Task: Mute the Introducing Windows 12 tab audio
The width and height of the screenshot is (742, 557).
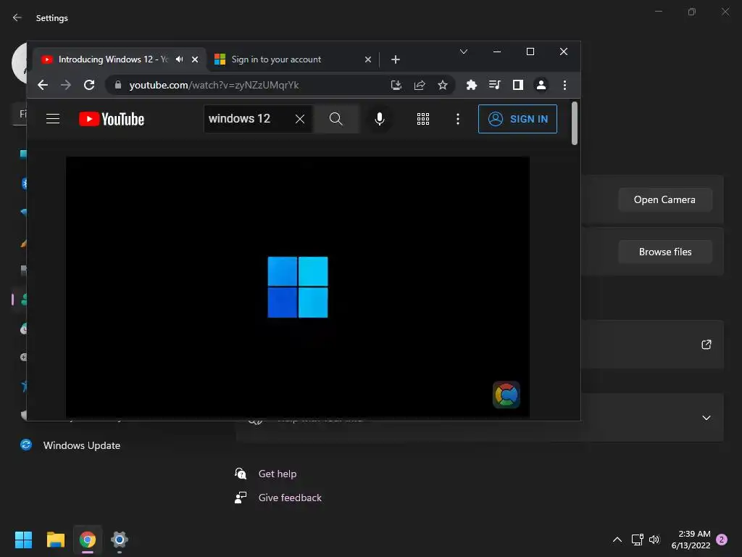Action: click(180, 59)
